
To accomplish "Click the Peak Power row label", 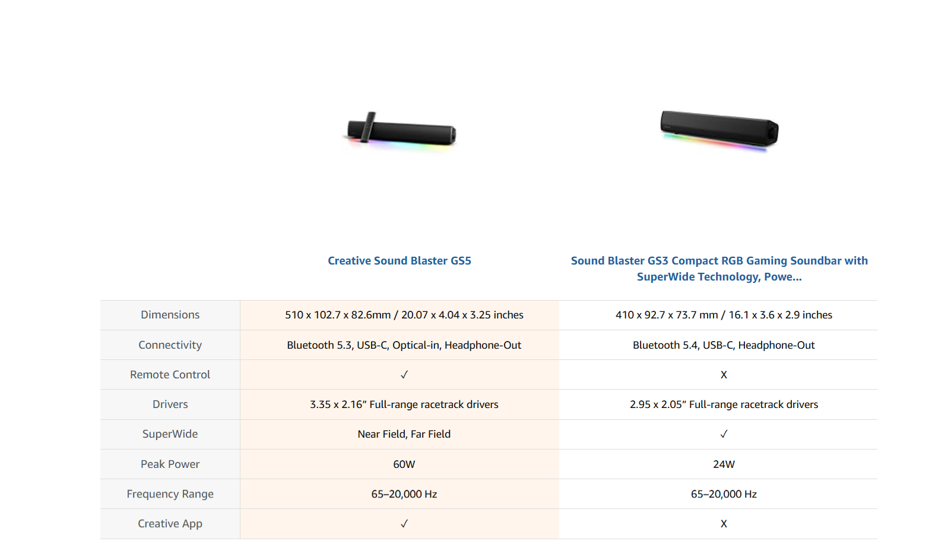I will (x=170, y=464).
